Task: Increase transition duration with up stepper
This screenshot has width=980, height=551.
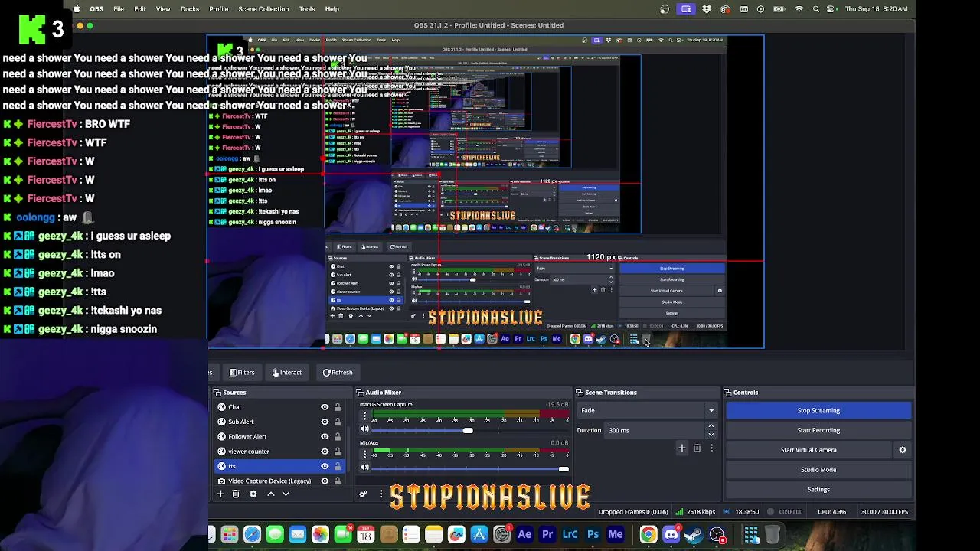Action: (x=711, y=426)
